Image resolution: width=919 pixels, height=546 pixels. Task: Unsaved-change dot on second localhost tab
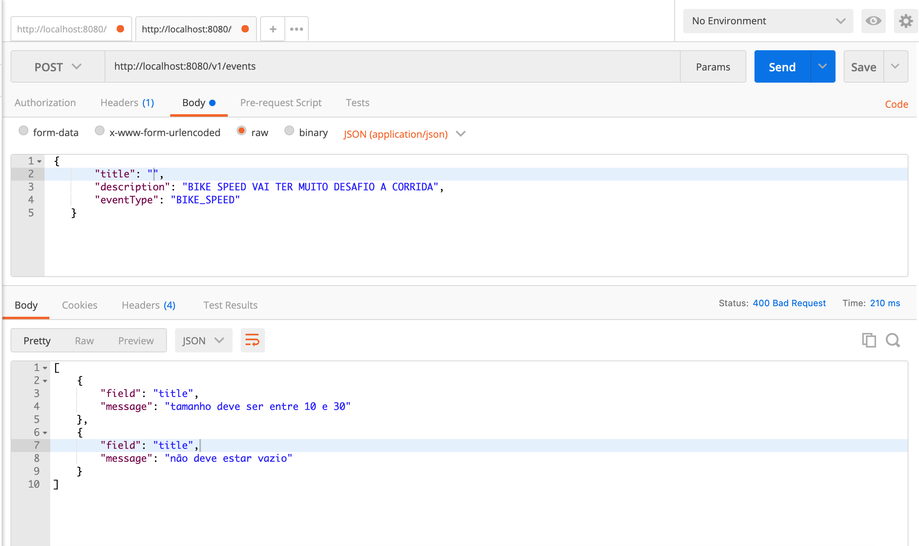click(x=245, y=29)
